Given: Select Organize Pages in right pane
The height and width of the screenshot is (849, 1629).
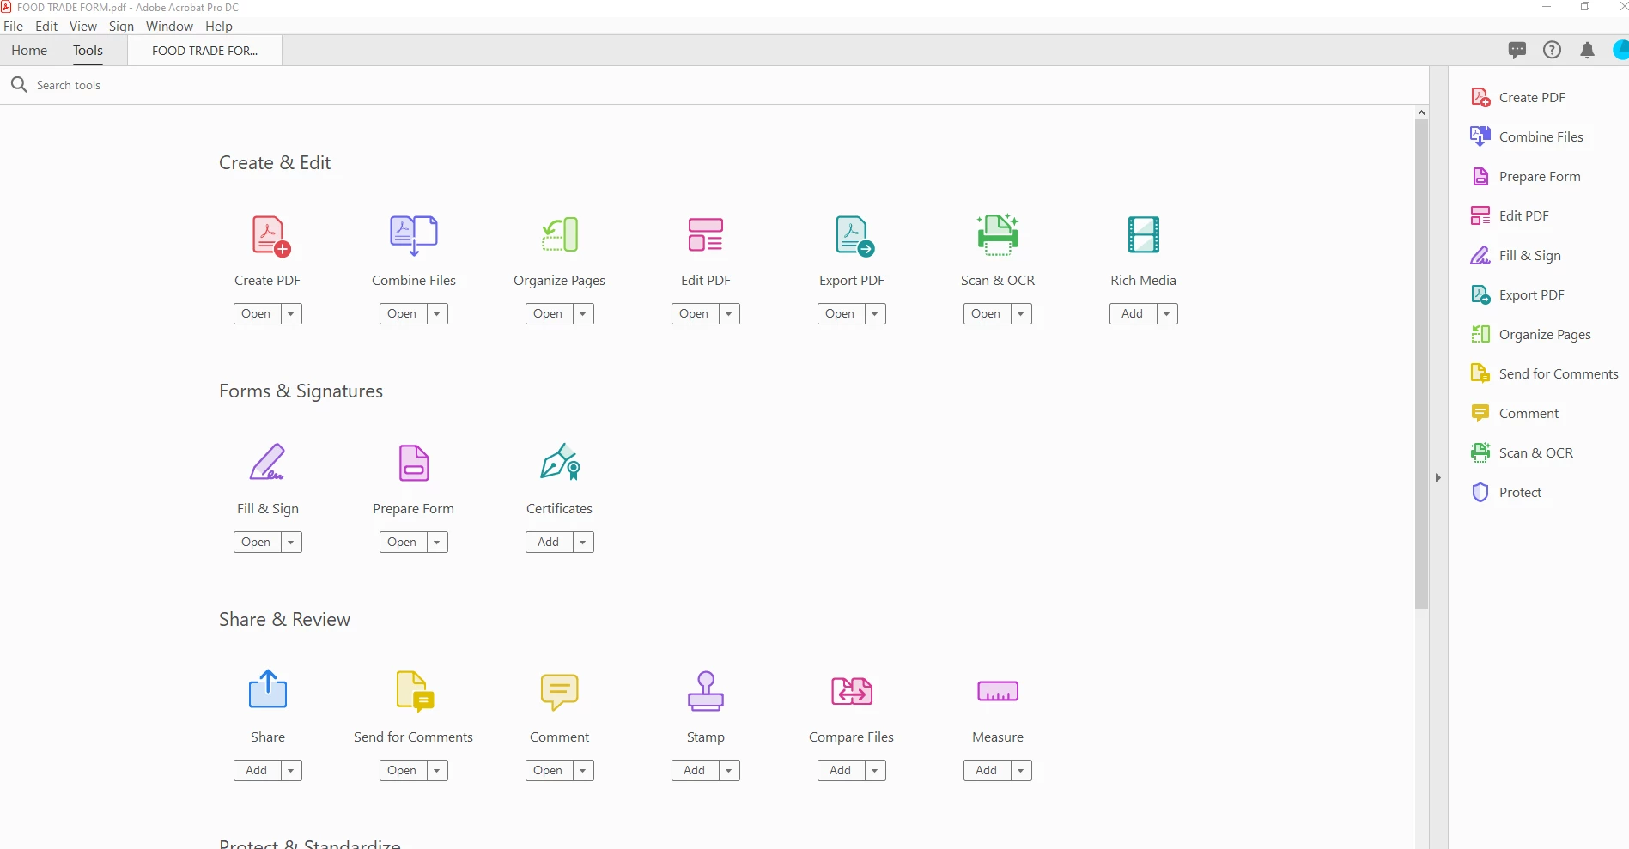Looking at the screenshot, I should click(x=1531, y=334).
